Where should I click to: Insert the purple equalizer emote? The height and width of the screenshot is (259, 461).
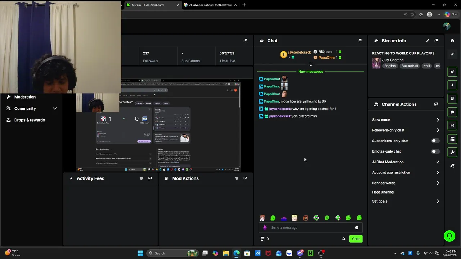pos(284,218)
